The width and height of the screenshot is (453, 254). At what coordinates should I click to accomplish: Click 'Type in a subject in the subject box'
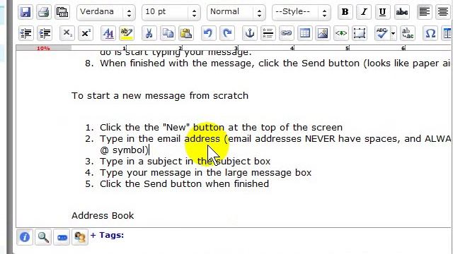coord(185,162)
